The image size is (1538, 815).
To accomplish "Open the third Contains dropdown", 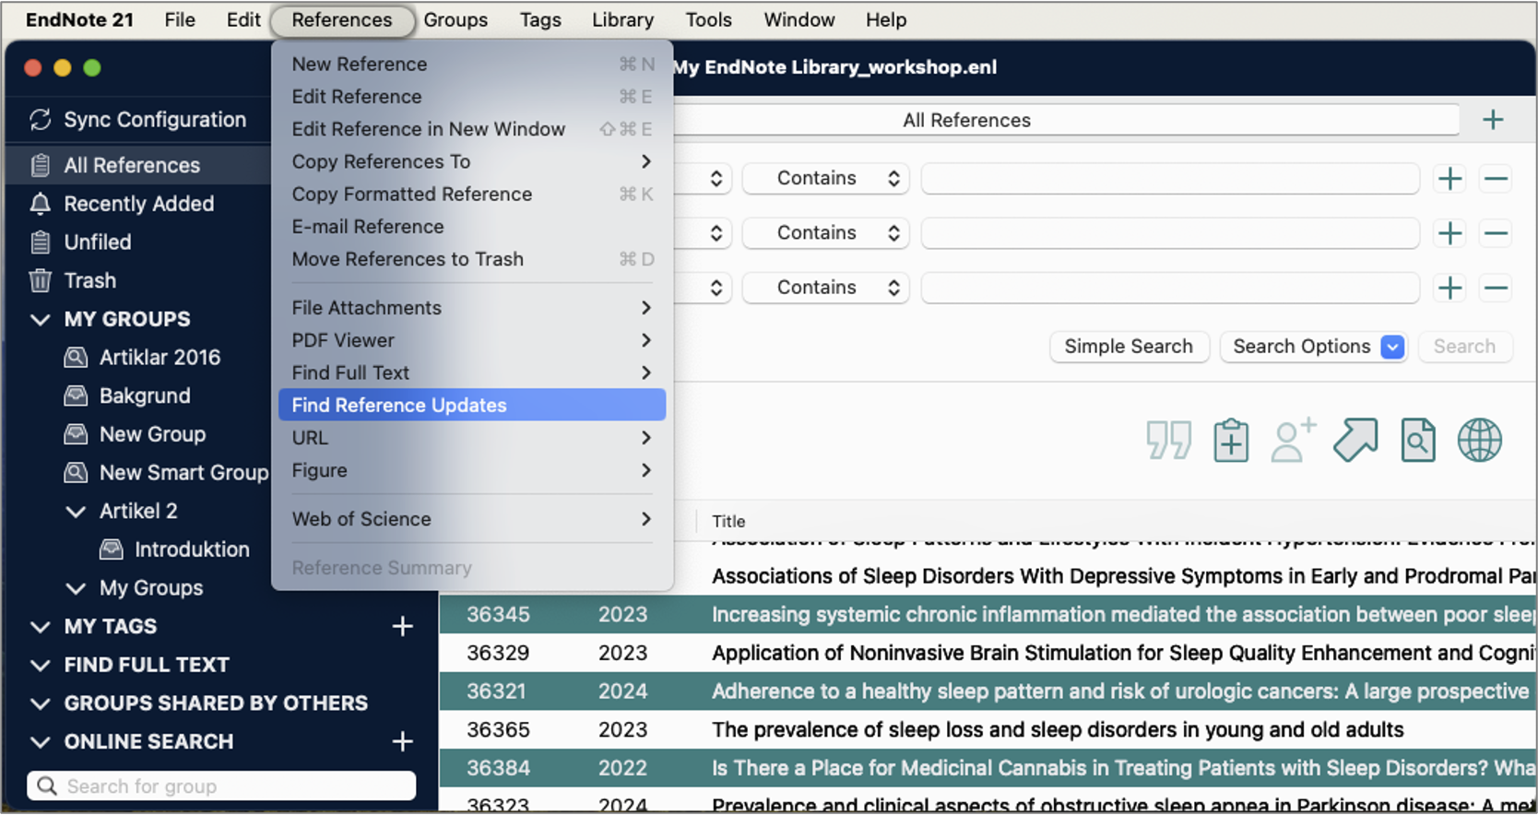I will pos(825,288).
